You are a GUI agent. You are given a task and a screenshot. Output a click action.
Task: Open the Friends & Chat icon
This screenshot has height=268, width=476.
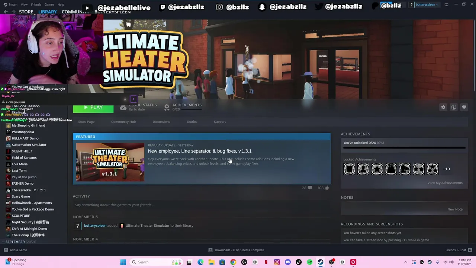coord(470,250)
